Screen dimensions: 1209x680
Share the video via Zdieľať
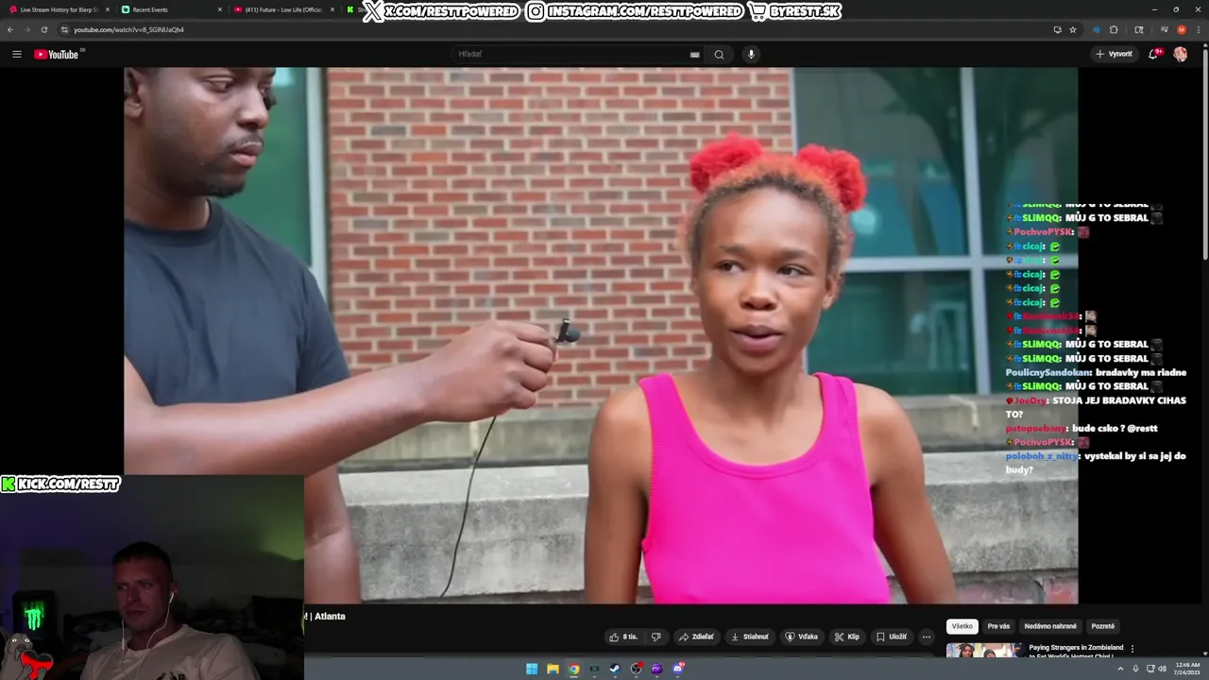point(697,637)
